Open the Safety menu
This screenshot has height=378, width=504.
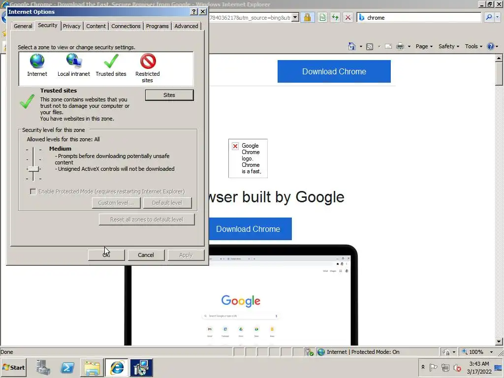click(449, 46)
